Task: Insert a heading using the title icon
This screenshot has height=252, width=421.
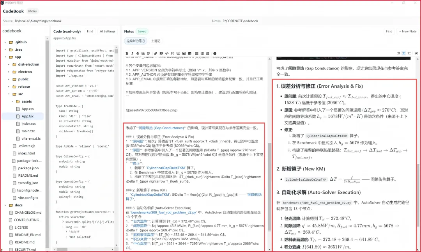Action: 148,53
